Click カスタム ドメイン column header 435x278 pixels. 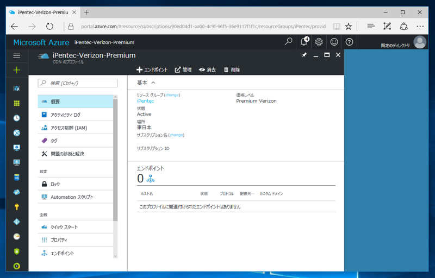[271, 194]
